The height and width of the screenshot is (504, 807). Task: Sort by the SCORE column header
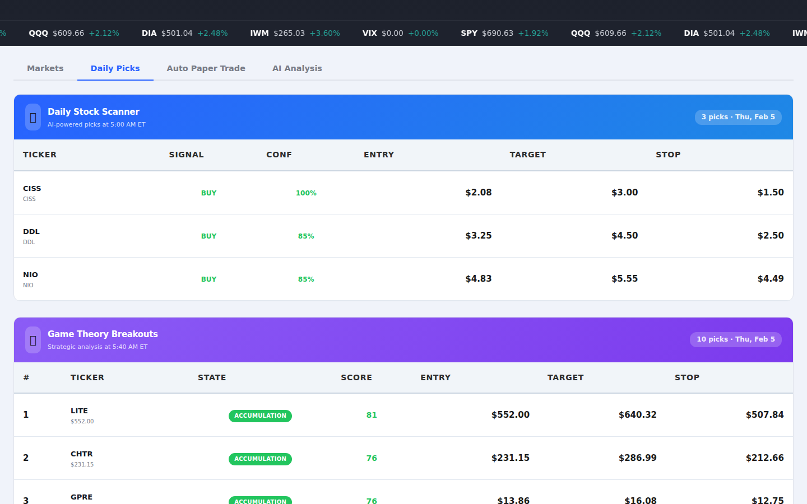[x=356, y=377]
